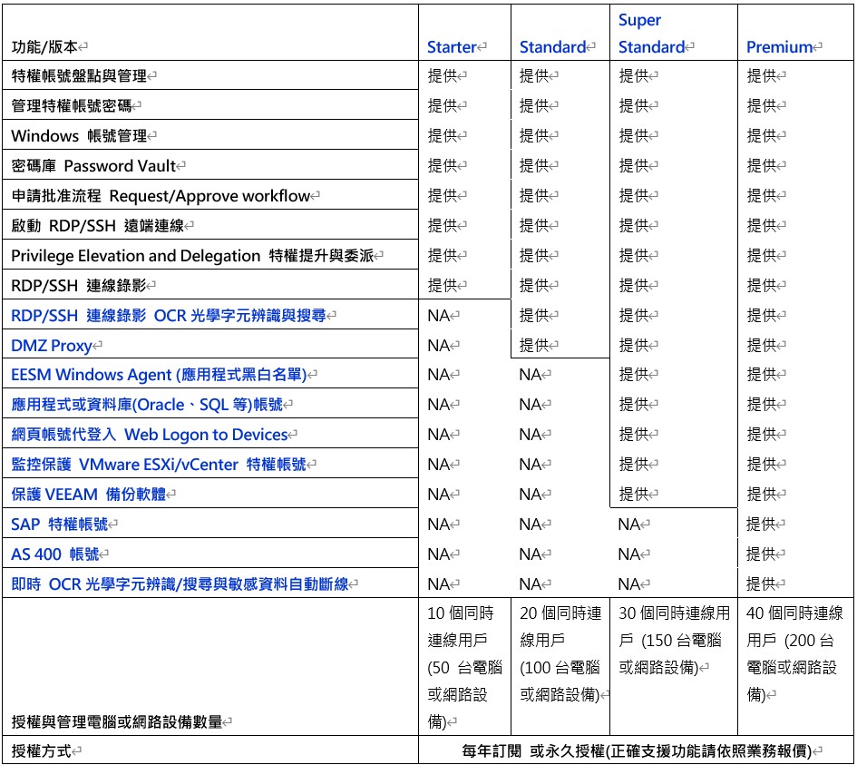Click the AS 400 帳號 row label

point(55,554)
